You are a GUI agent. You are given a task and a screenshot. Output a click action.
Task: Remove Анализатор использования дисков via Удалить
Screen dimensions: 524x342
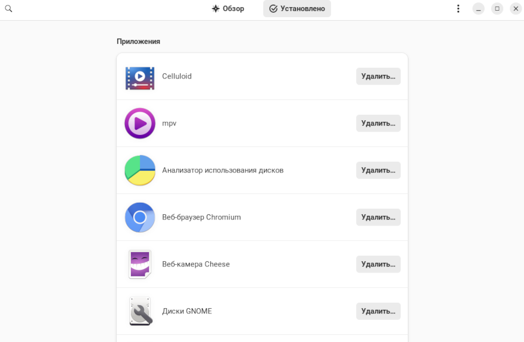click(x=378, y=171)
